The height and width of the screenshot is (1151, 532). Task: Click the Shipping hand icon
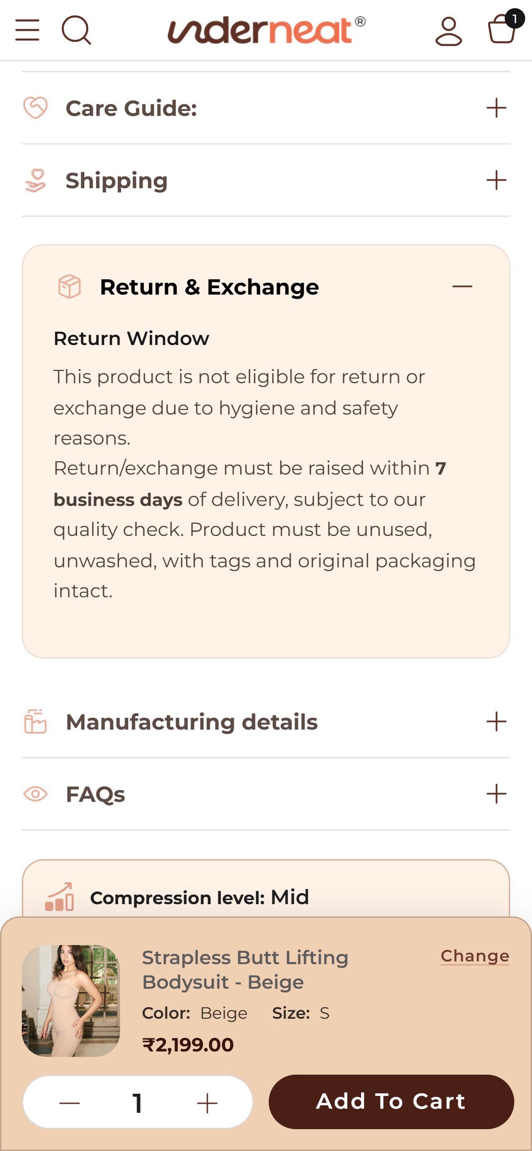coord(35,180)
